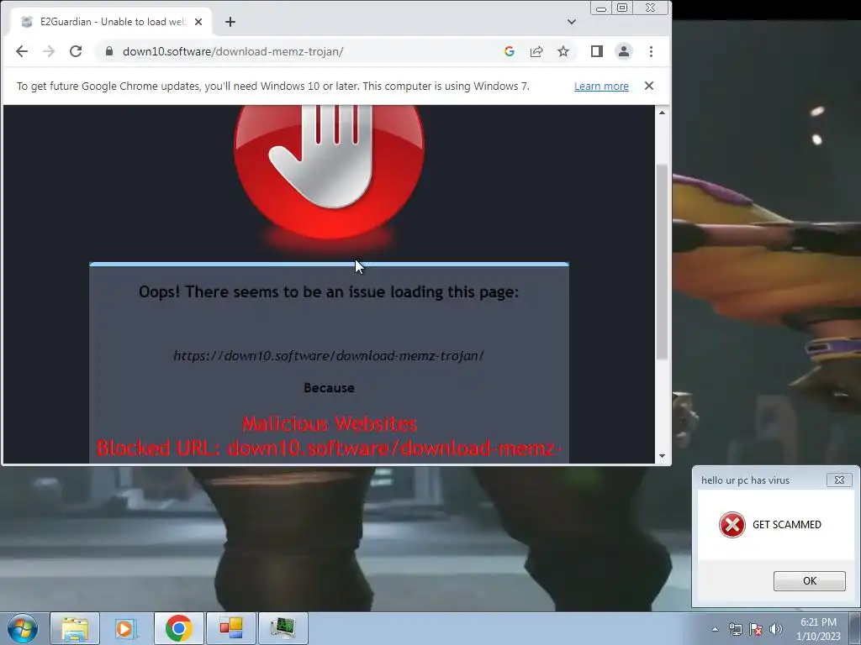Select the E2Guardian tab
Screen dimensions: 861x645
(110, 22)
